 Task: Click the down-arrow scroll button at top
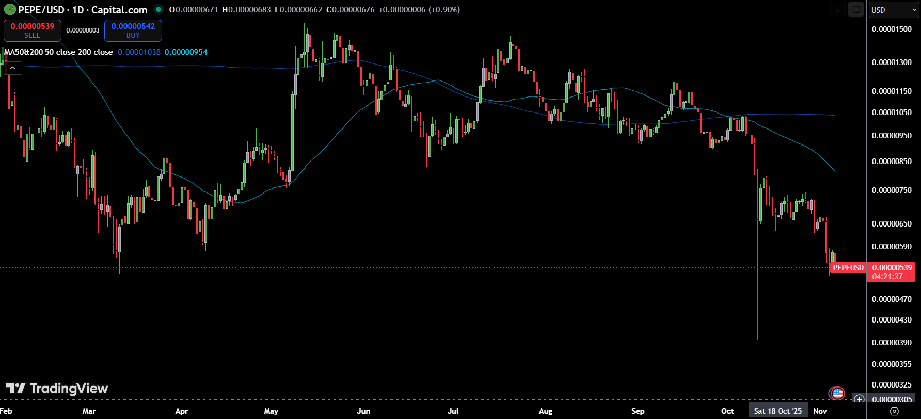(x=838, y=10)
